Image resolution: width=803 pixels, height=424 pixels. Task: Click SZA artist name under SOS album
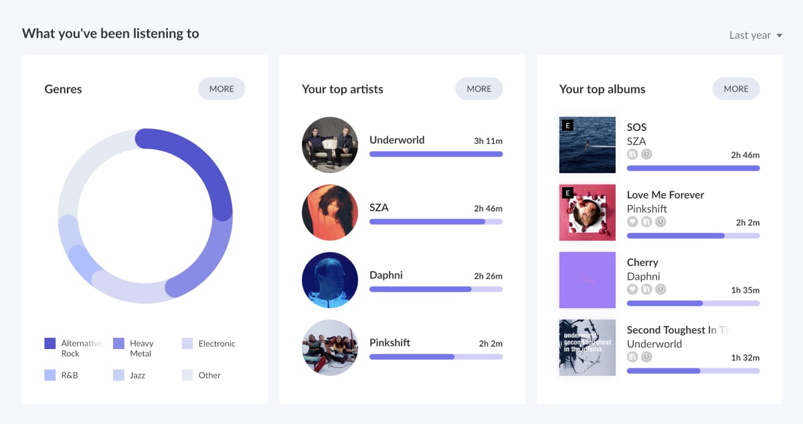point(636,141)
